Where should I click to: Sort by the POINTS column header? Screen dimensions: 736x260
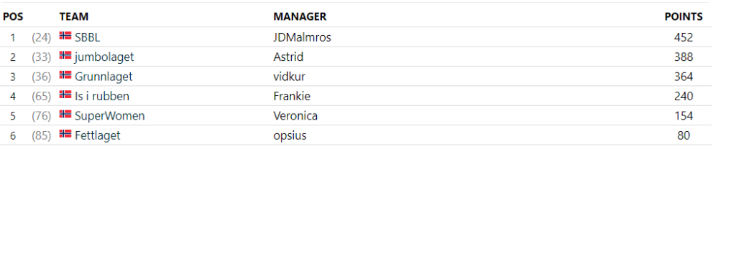[x=684, y=17]
